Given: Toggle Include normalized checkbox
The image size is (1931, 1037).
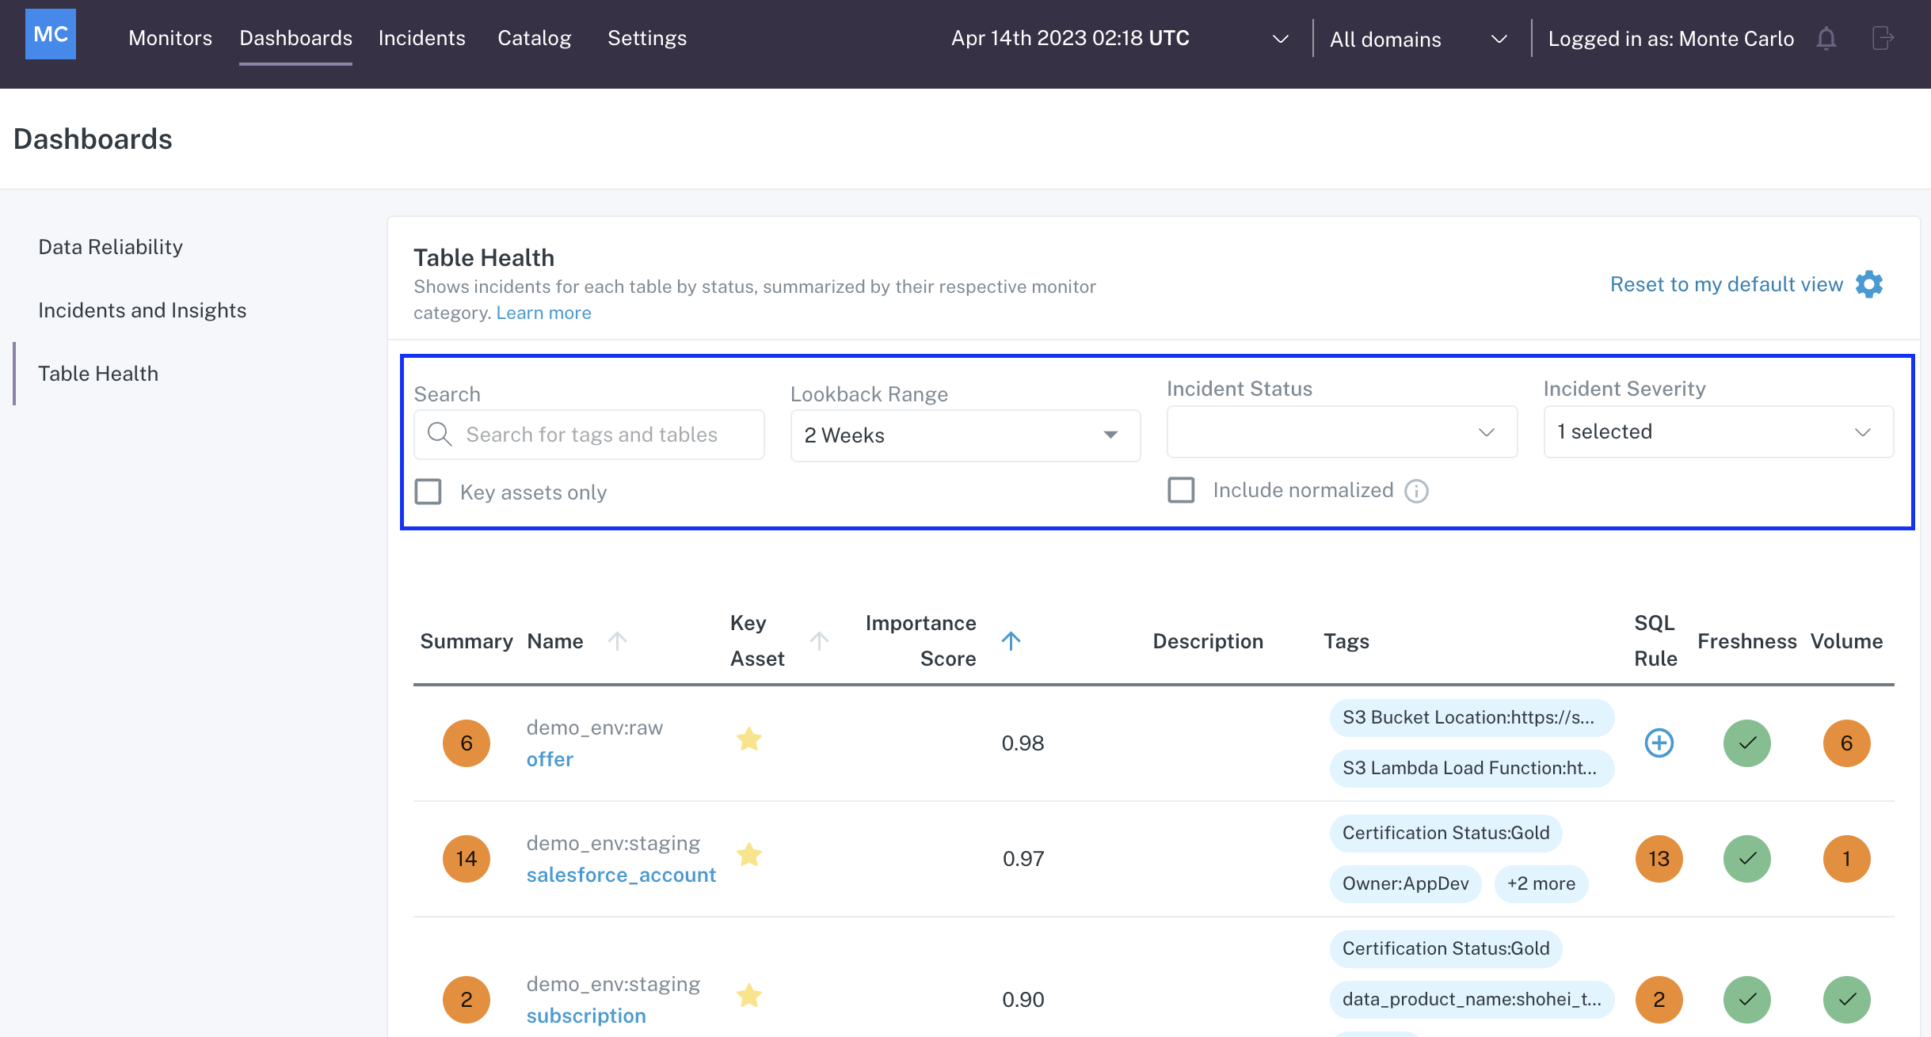Looking at the screenshot, I should coord(1181,490).
